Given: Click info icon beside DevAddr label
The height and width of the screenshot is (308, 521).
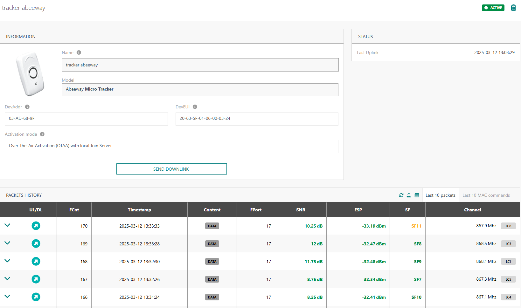Looking at the screenshot, I should coord(27,107).
